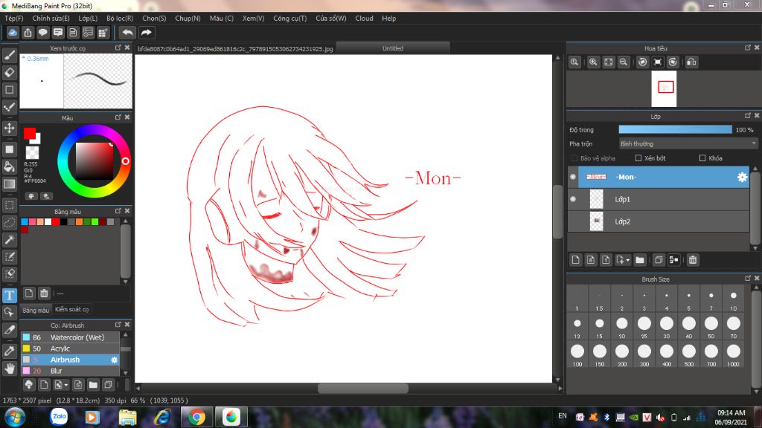Select the Move tool
The height and width of the screenshot is (428, 762).
pyautogui.click(x=9, y=128)
